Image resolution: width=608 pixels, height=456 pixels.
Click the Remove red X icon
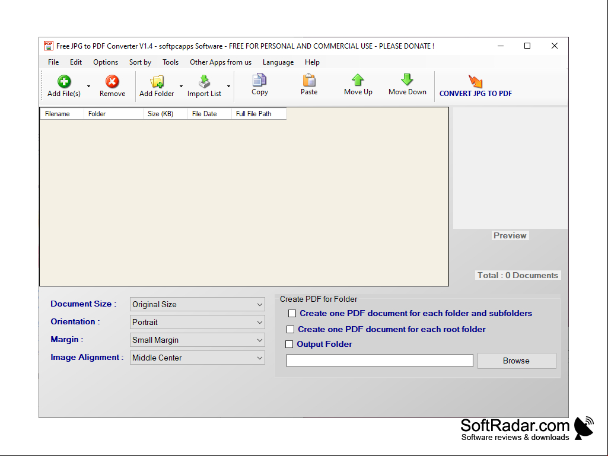[112, 81]
